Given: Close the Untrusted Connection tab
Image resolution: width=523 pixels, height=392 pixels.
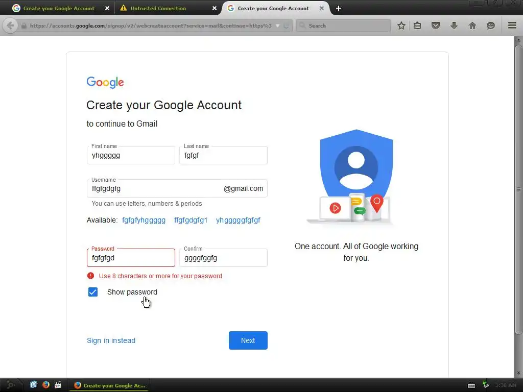Looking at the screenshot, I should tap(215, 8).
